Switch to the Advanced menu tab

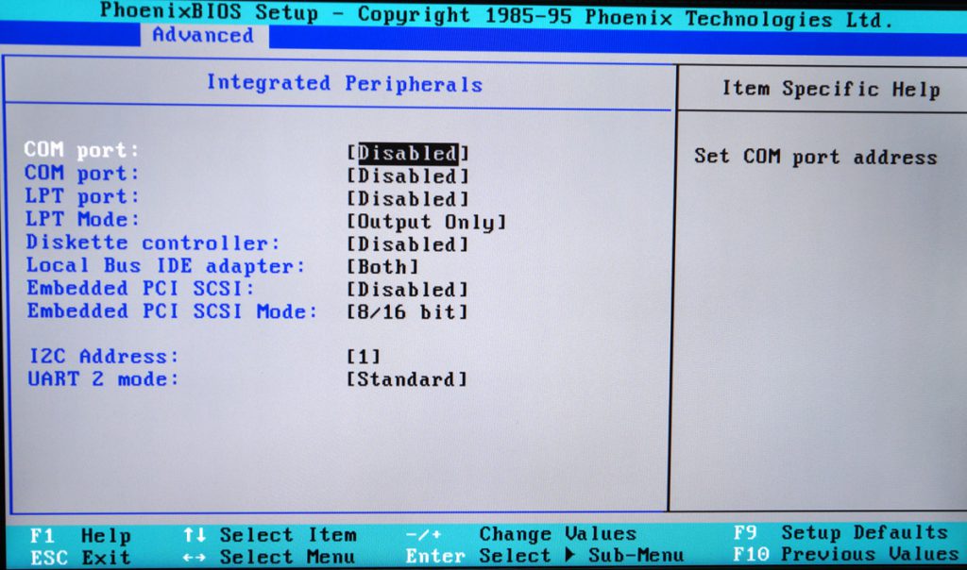202,35
